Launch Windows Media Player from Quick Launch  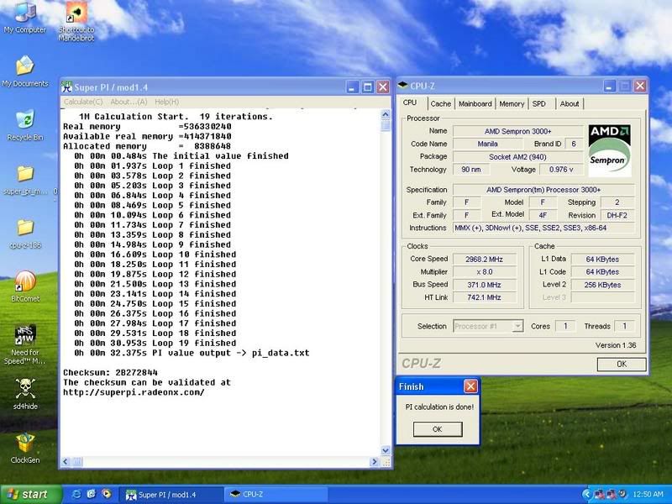[x=106, y=494]
